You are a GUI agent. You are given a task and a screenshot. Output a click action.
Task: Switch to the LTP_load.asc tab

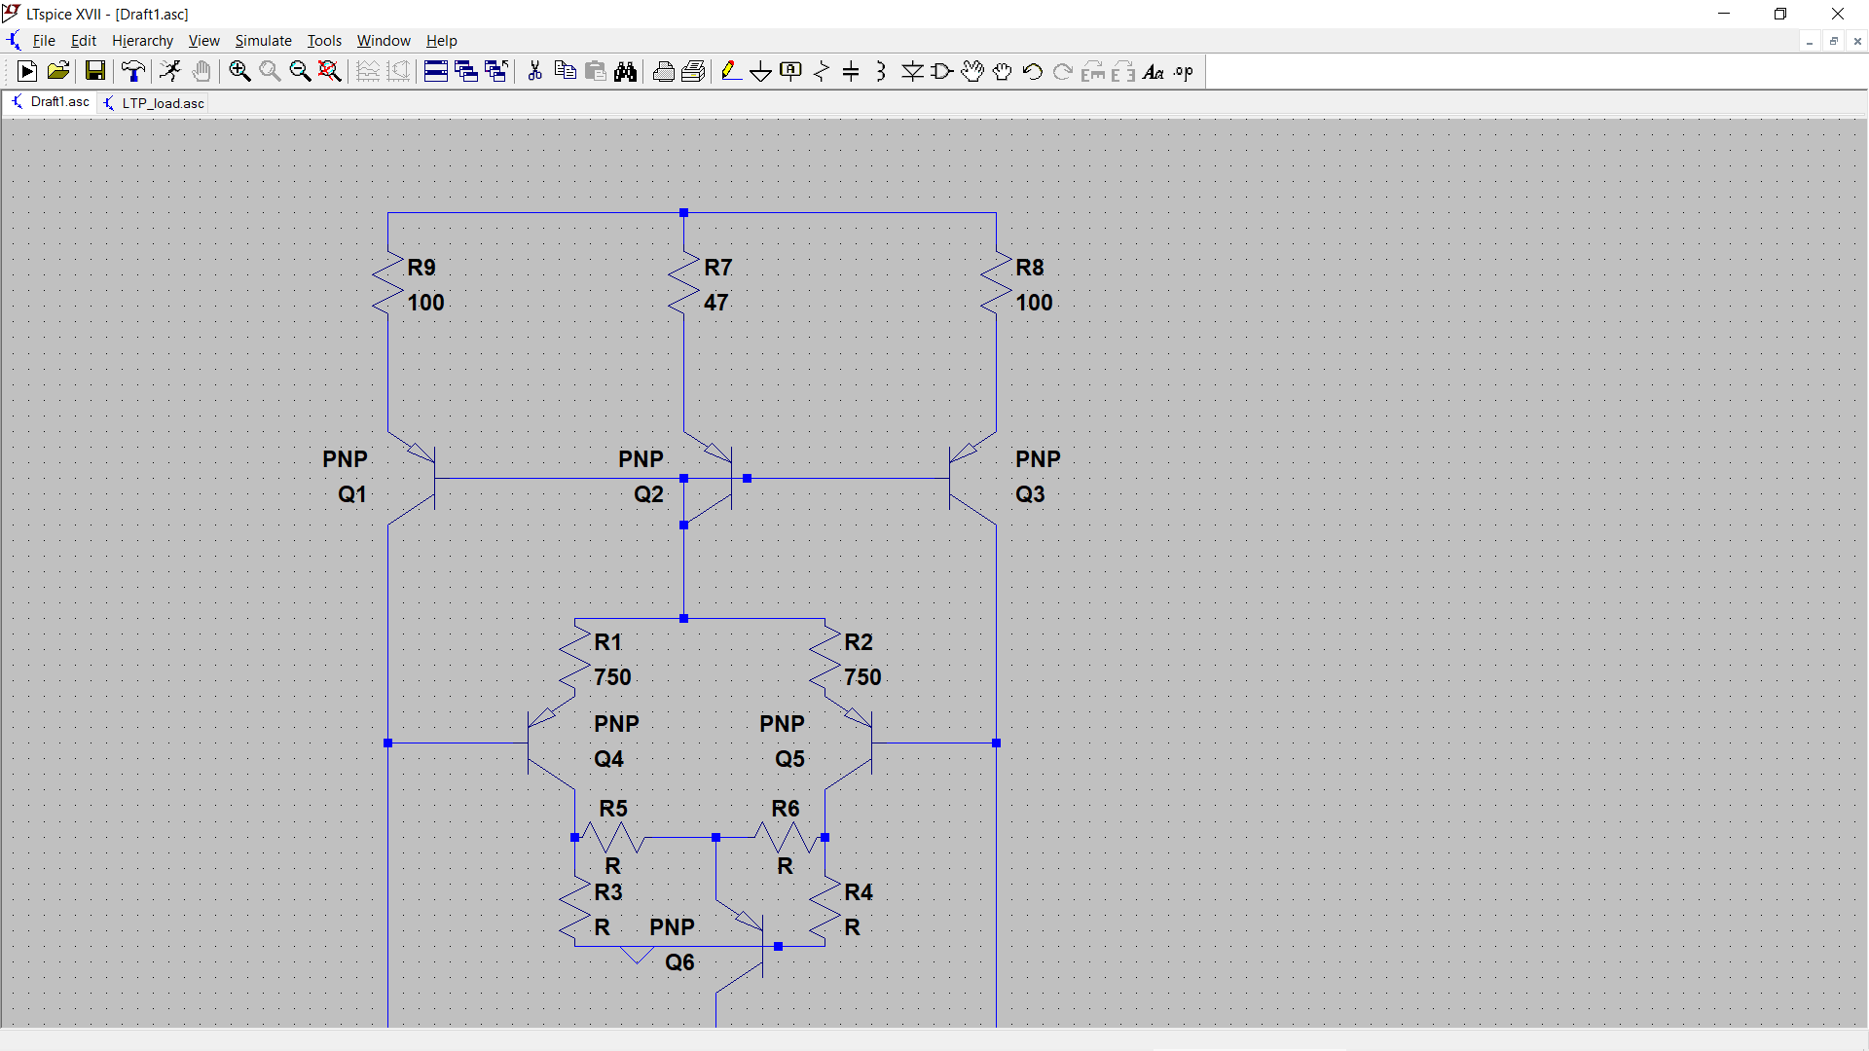[x=154, y=103]
